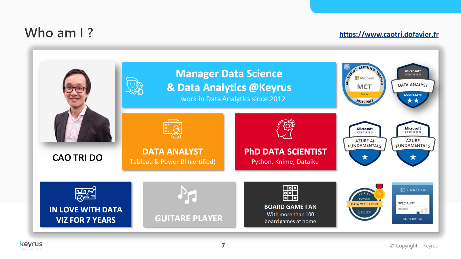Click the CAO TRI DO name caption
This screenshot has height=259, width=461.
pyautogui.click(x=78, y=158)
